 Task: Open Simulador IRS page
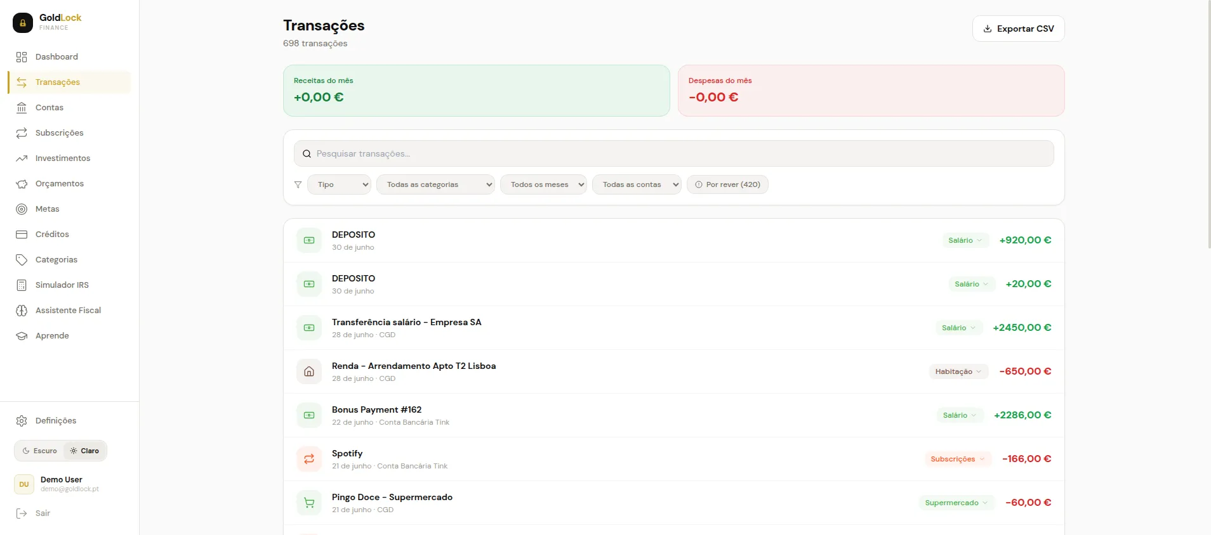click(x=69, y=285)
